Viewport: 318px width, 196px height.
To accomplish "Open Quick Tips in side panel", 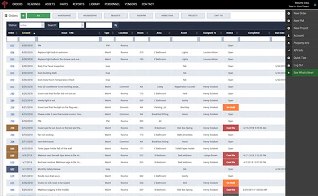I will click(x=300, y=58).
